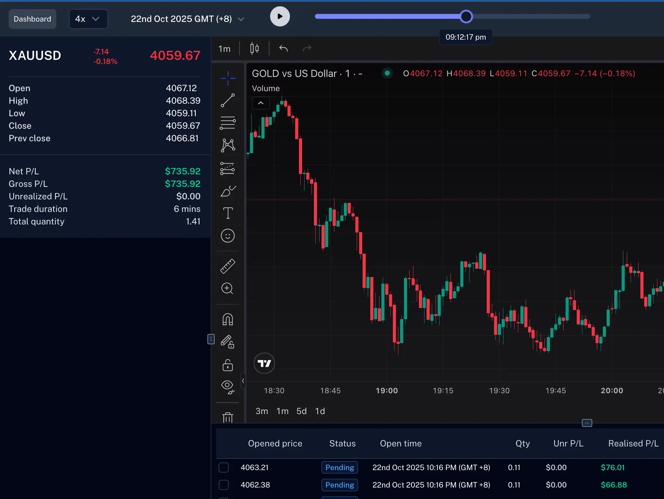The image size is (664, 499).
Task: Select the brush drawing tool
Action: coord(228,191)
